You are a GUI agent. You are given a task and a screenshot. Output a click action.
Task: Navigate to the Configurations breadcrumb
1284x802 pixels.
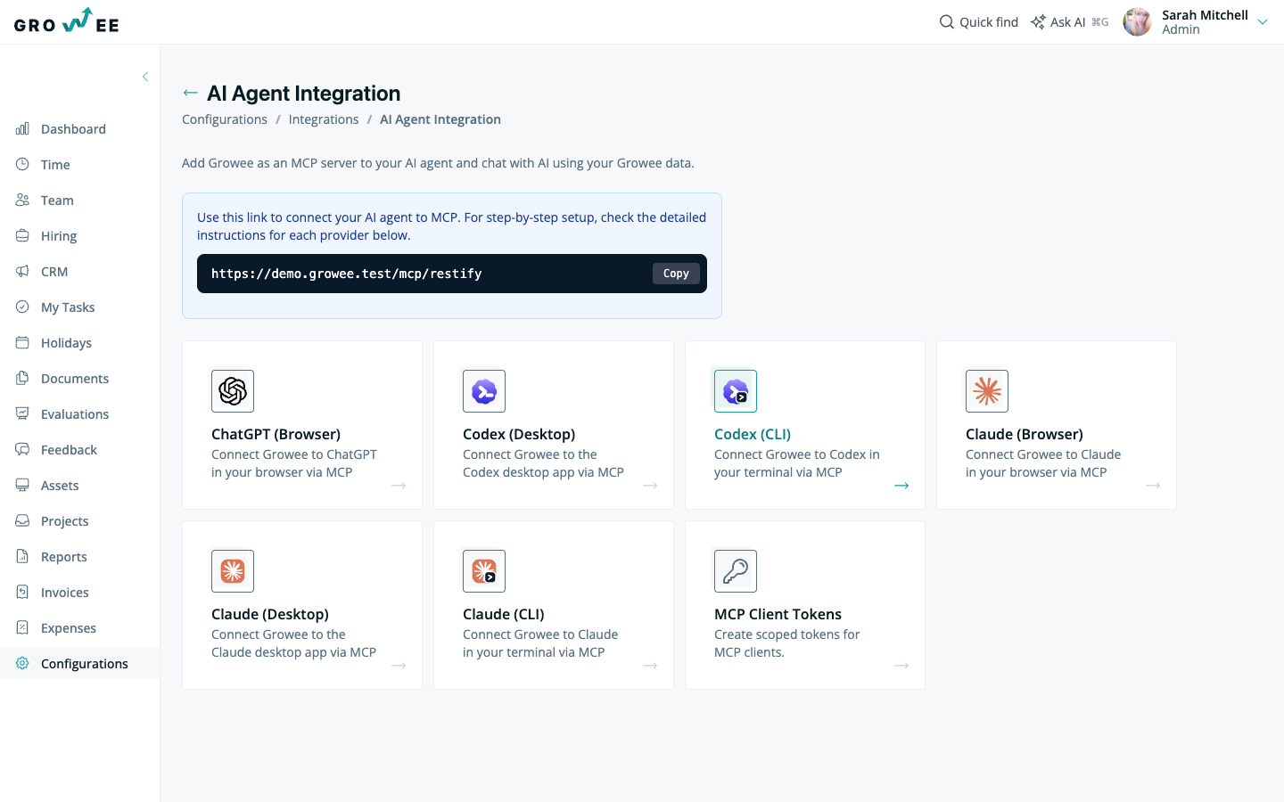225,119
